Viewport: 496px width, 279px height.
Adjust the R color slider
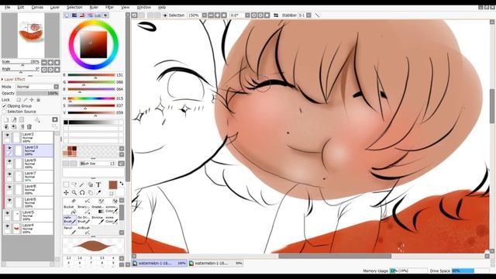91,75
